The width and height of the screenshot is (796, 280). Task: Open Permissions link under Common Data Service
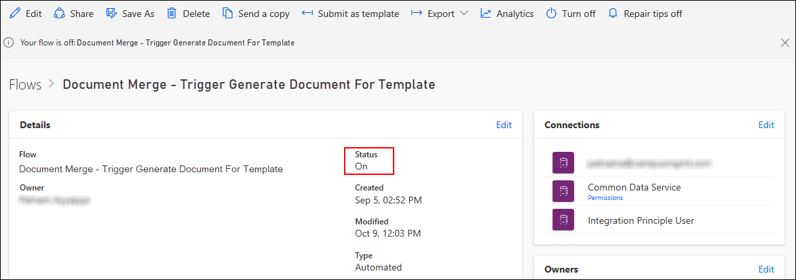[603, 198]
